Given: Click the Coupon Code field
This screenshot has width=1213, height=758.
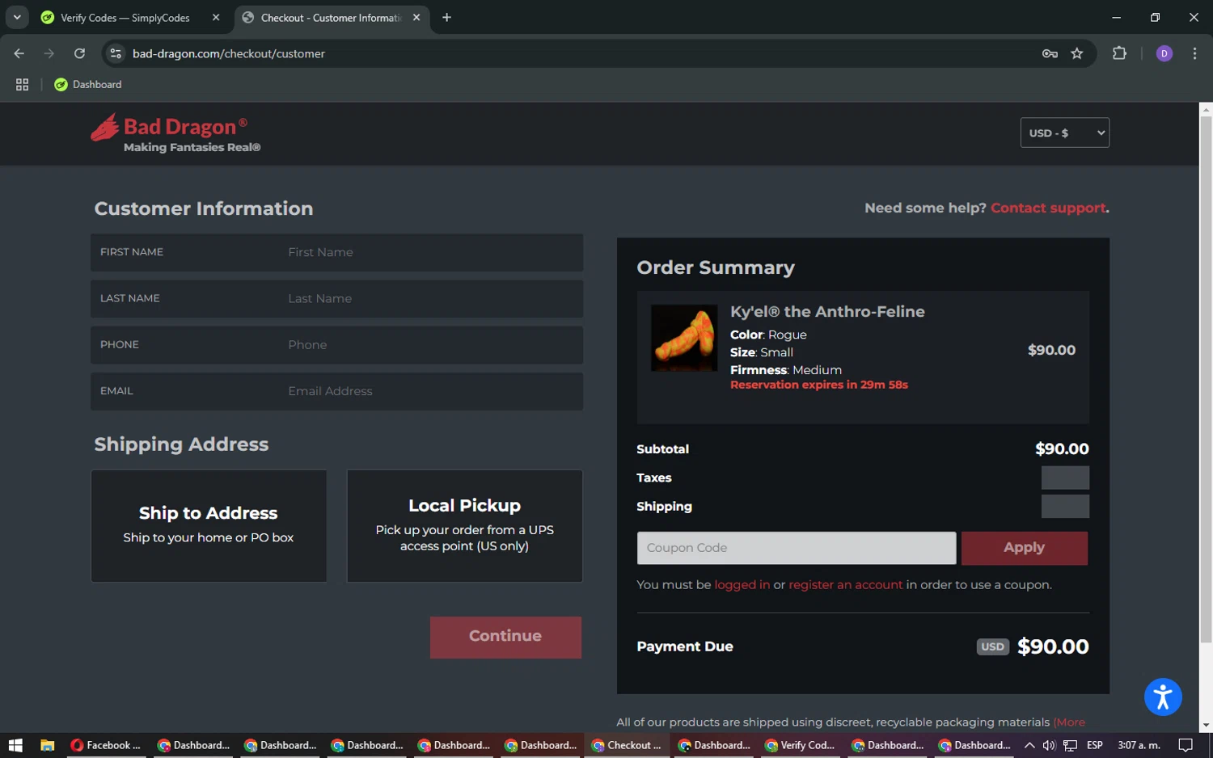Looking at the screenshot, I should coord(796,548).
